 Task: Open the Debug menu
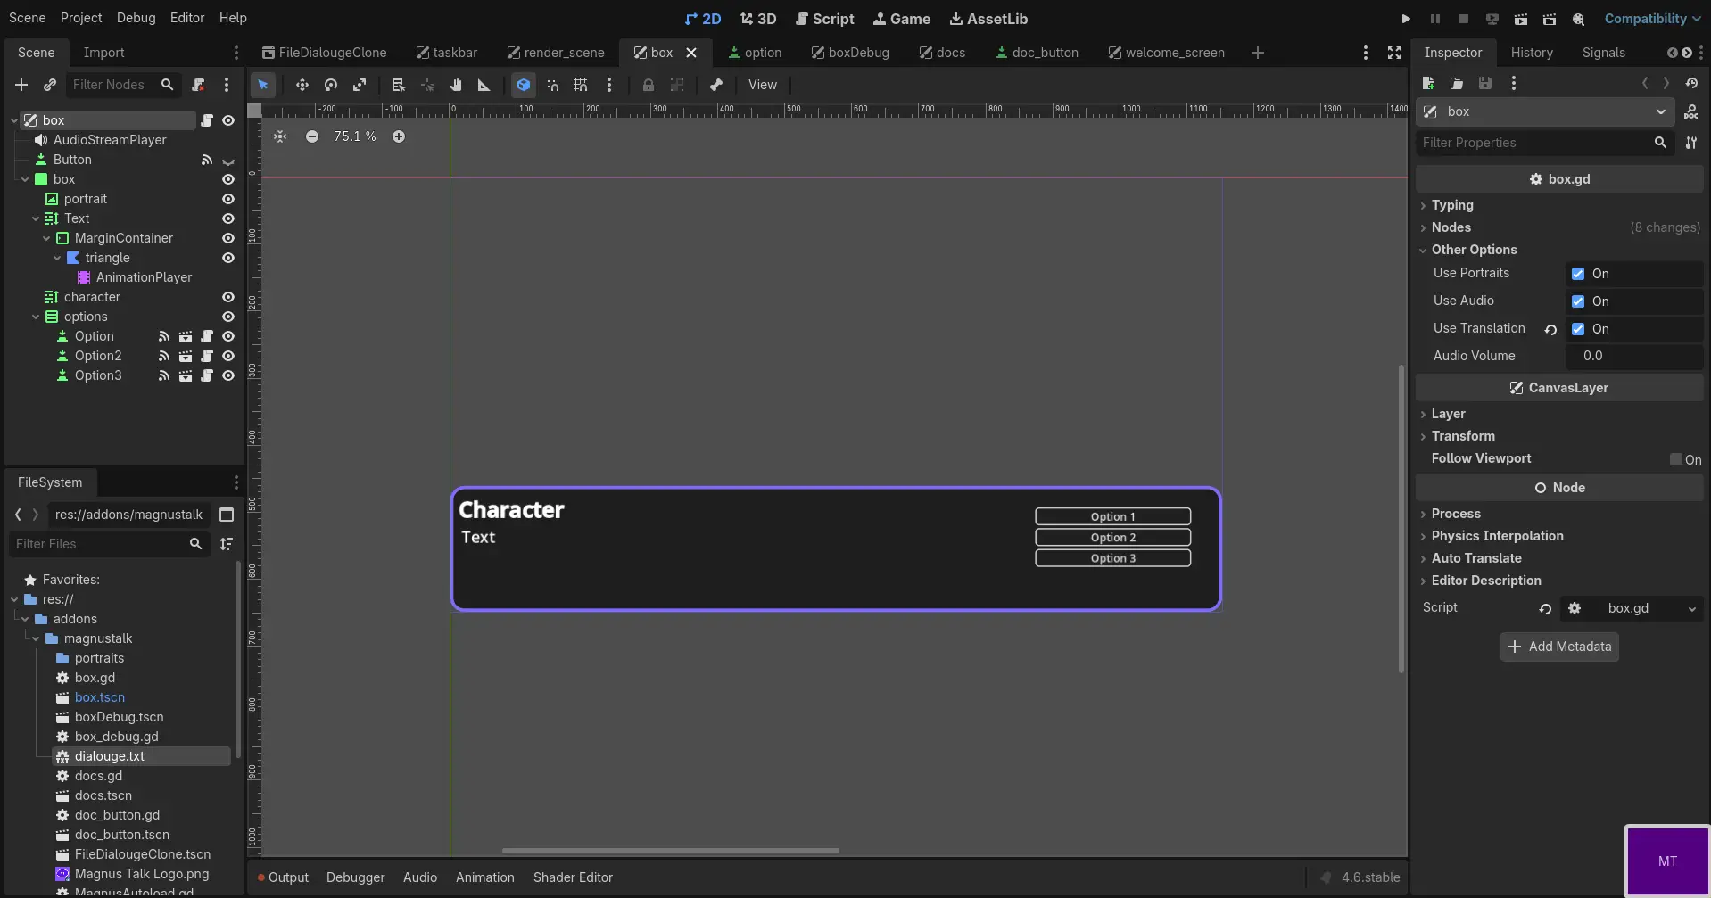pyautogui.click(x=136, y=18)
